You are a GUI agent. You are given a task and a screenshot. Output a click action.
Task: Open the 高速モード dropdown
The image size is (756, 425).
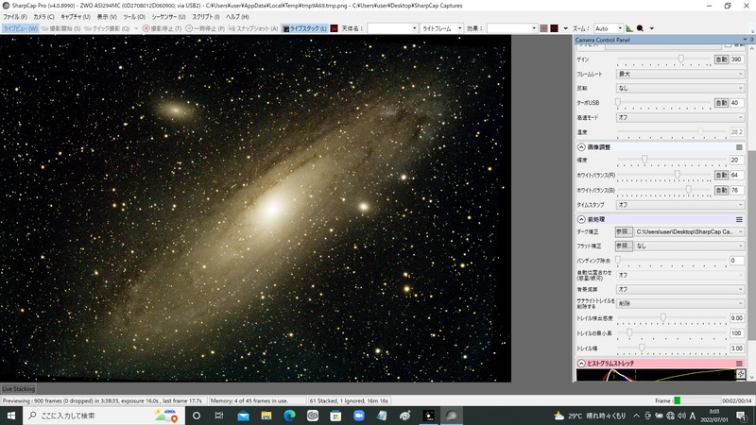679,117
